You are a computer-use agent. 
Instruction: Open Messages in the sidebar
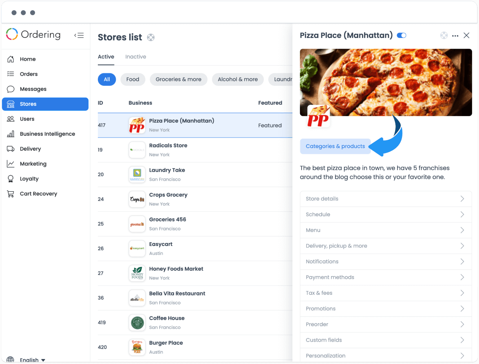click(x=45, y=89)
